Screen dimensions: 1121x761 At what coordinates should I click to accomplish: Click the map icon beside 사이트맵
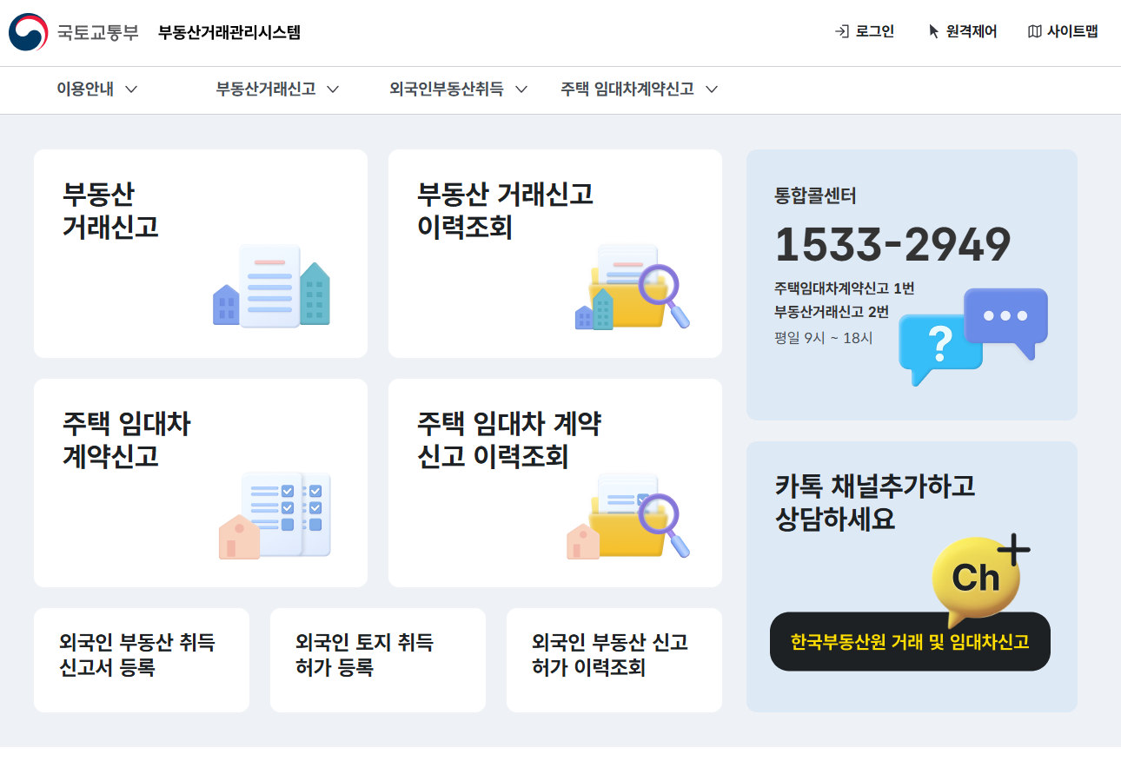click(x=1034, y=32)
